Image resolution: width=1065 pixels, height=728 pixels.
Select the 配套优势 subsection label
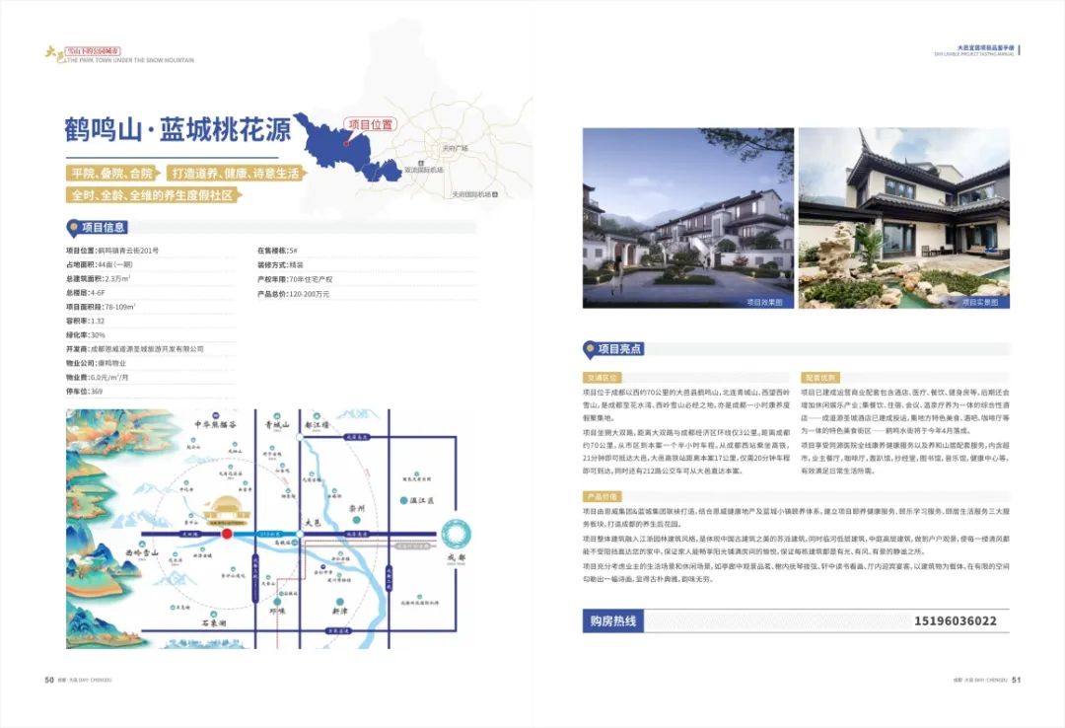pos(819,377)
